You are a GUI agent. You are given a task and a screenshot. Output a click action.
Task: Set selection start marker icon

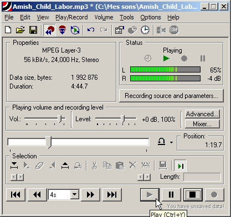coord(14,166)
